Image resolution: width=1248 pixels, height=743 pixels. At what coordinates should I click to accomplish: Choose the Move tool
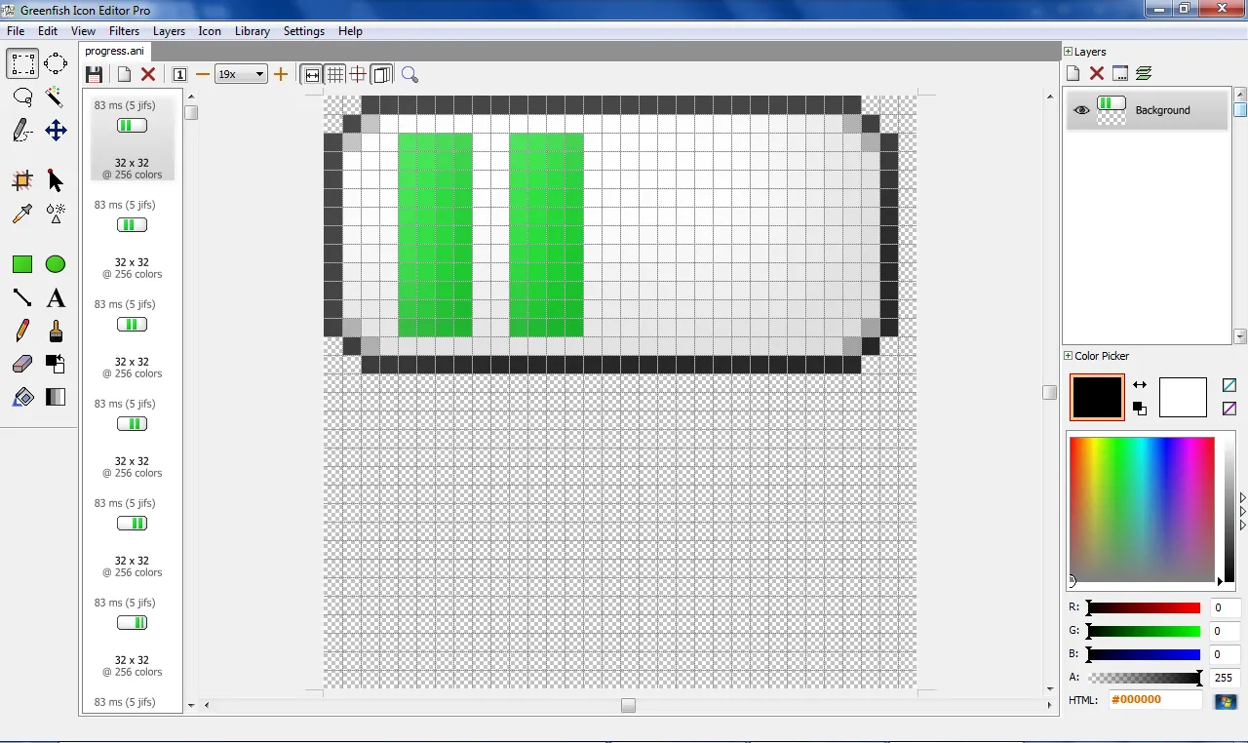tap(56, 132)
